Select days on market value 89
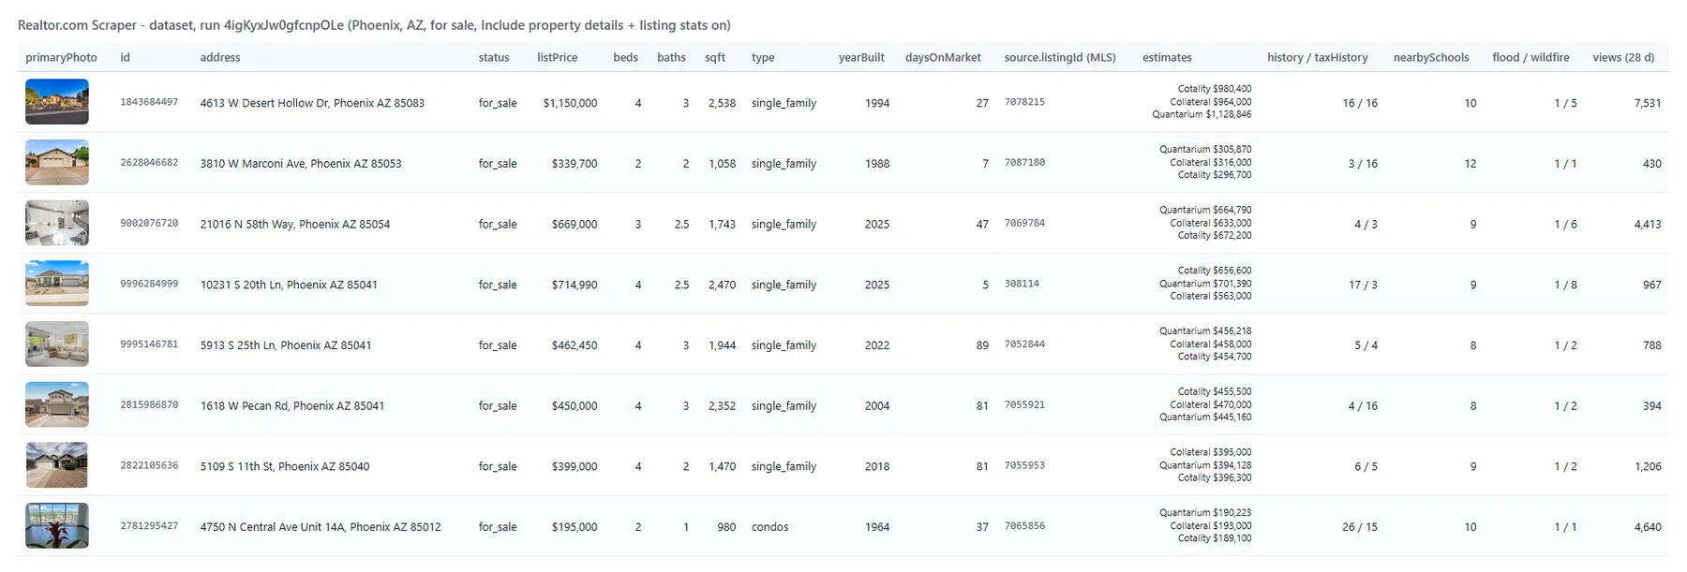 [982, 345]
